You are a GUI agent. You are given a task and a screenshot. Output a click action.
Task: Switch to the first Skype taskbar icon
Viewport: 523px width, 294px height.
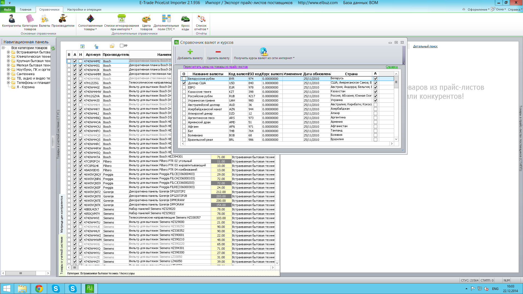(x=56, y=289)
